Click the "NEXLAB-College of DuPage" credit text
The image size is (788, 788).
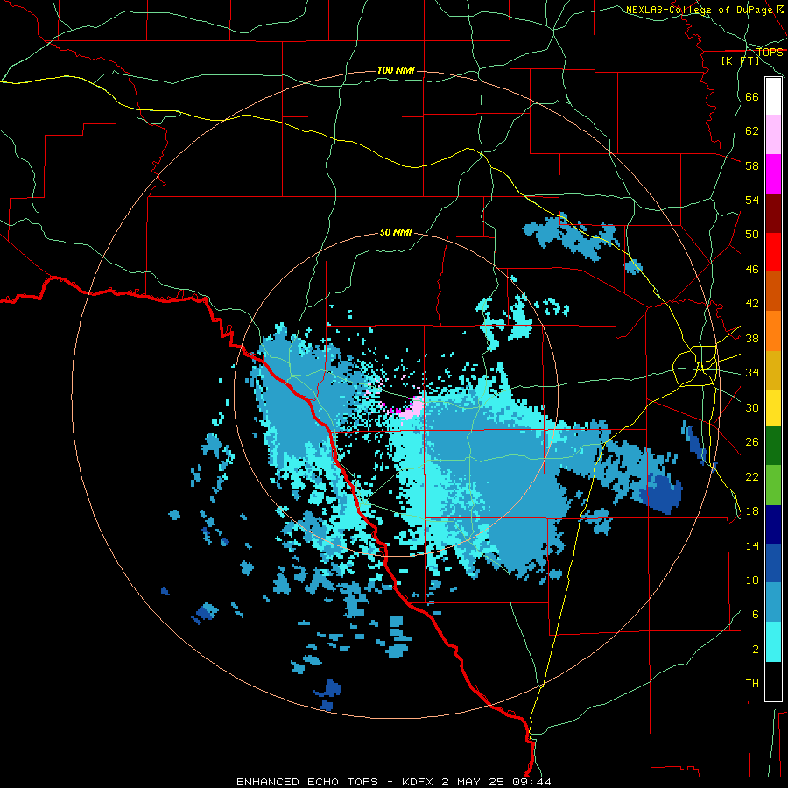click(699, 10)
